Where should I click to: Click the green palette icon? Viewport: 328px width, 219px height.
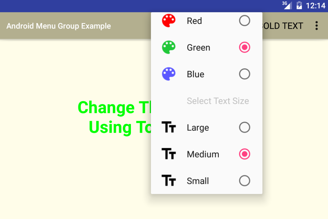169,48
